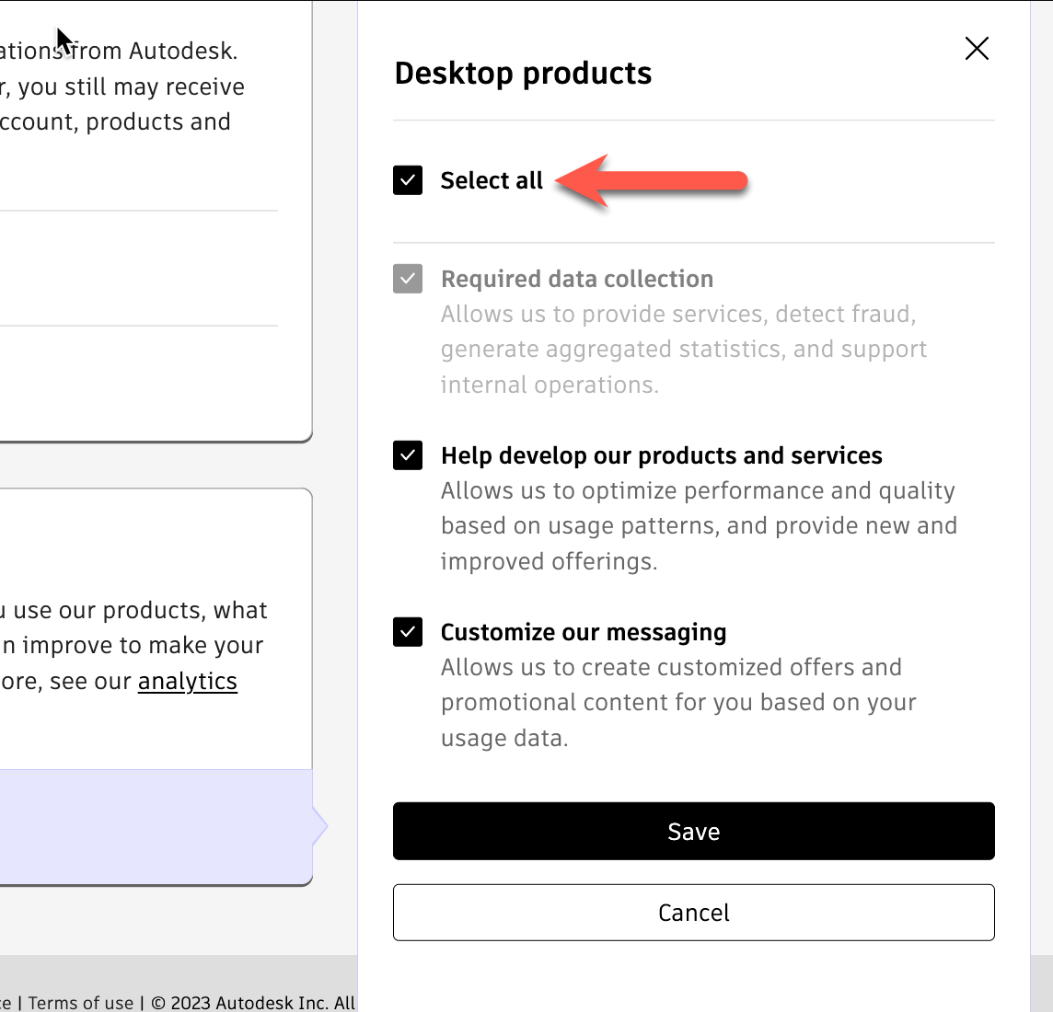Untick Help develop our products and services checkbox

[408, 455]
